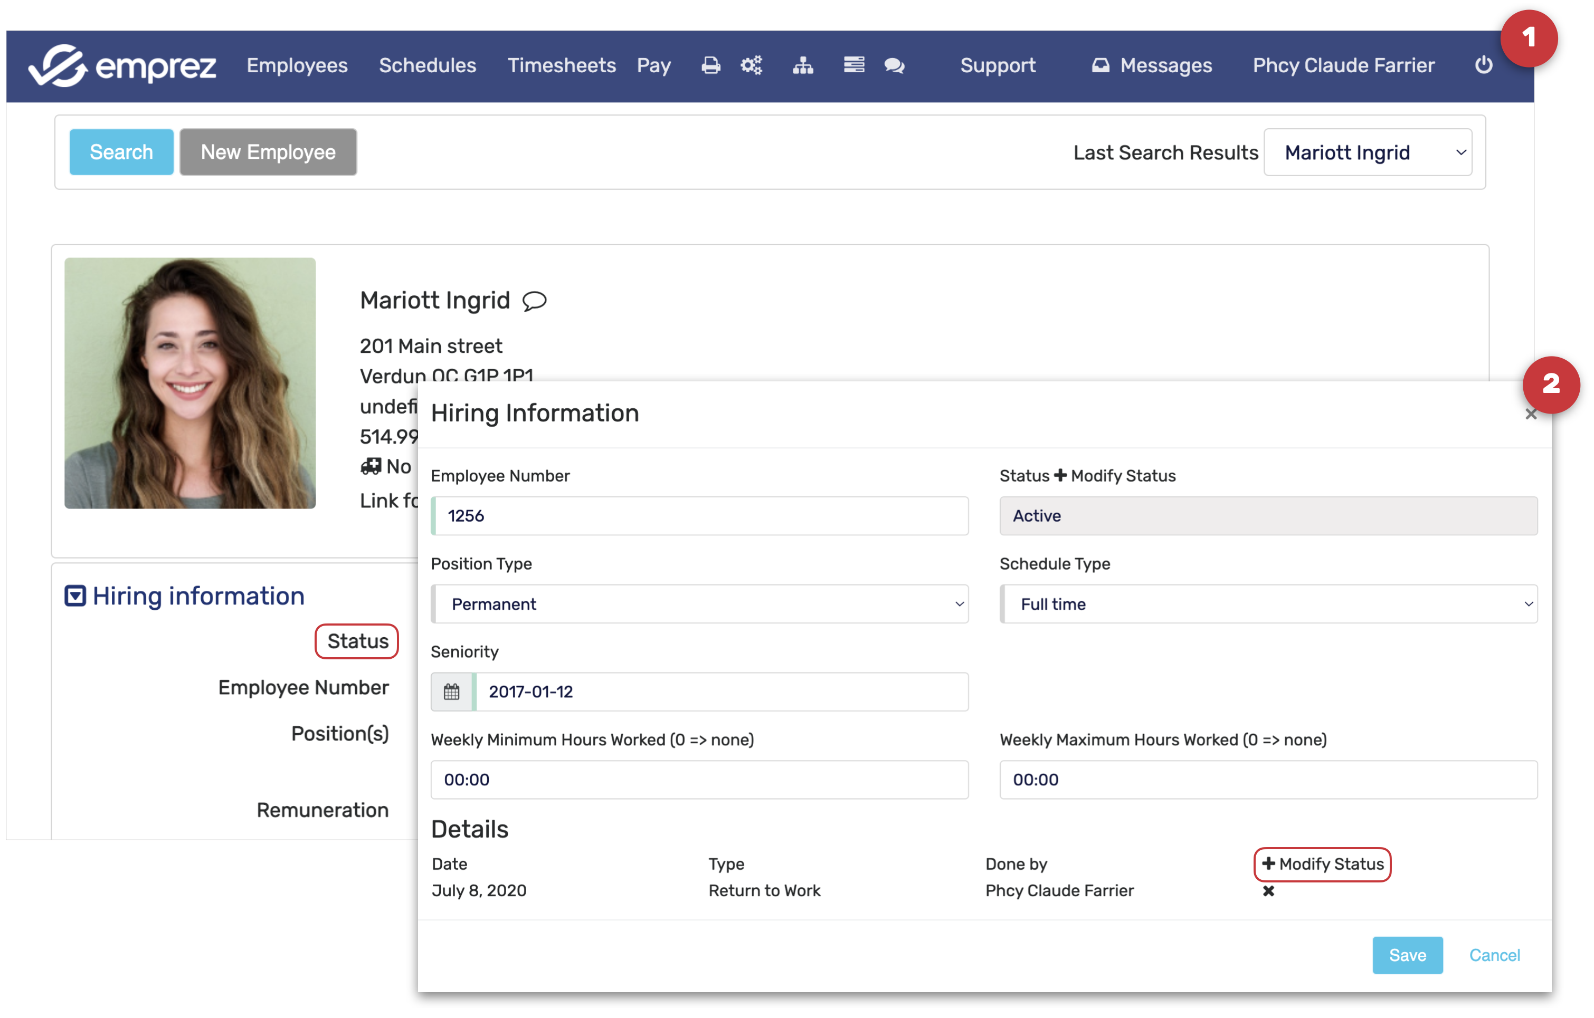Open the settings gears icon
1594x1018 pixels.
751,65
